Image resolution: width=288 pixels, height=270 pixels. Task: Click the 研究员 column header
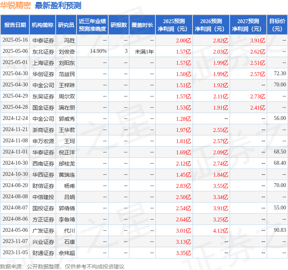coord(66,25)
